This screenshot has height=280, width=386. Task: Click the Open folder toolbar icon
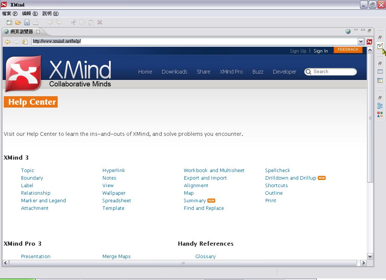tap(18, 22)
